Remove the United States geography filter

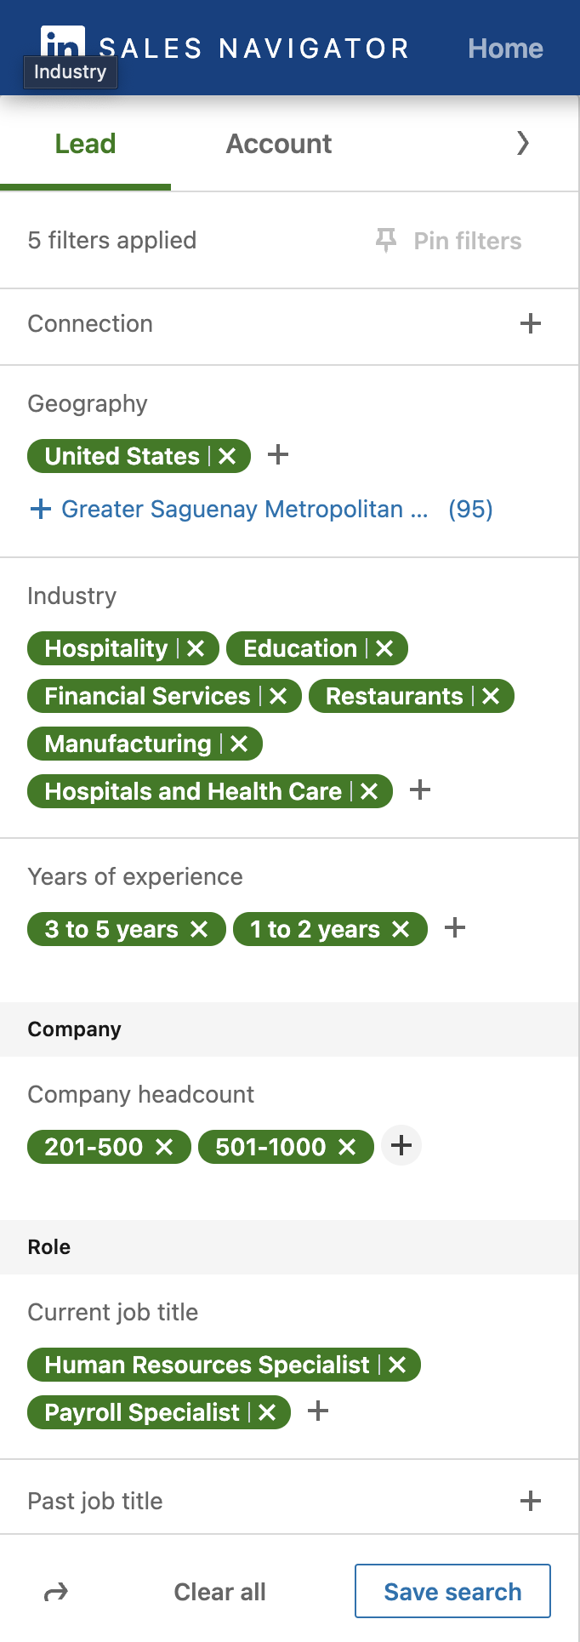227,456
